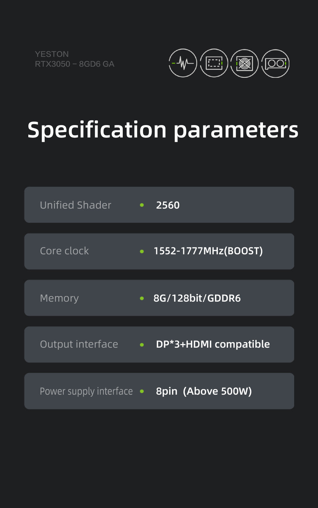Click the dual-fan graphics card icon

pyautogui.click(x=275, y=63)
